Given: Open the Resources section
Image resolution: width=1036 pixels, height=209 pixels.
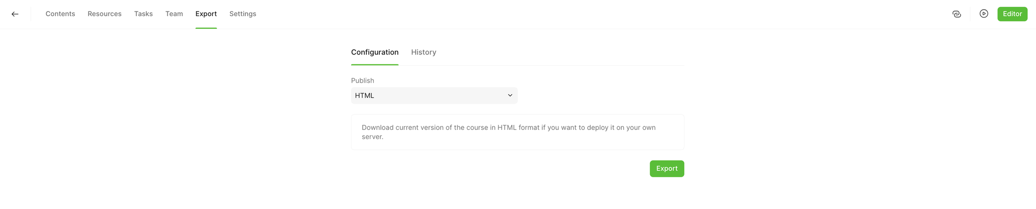Looking at the screenshot, I should tap(105, 14).
